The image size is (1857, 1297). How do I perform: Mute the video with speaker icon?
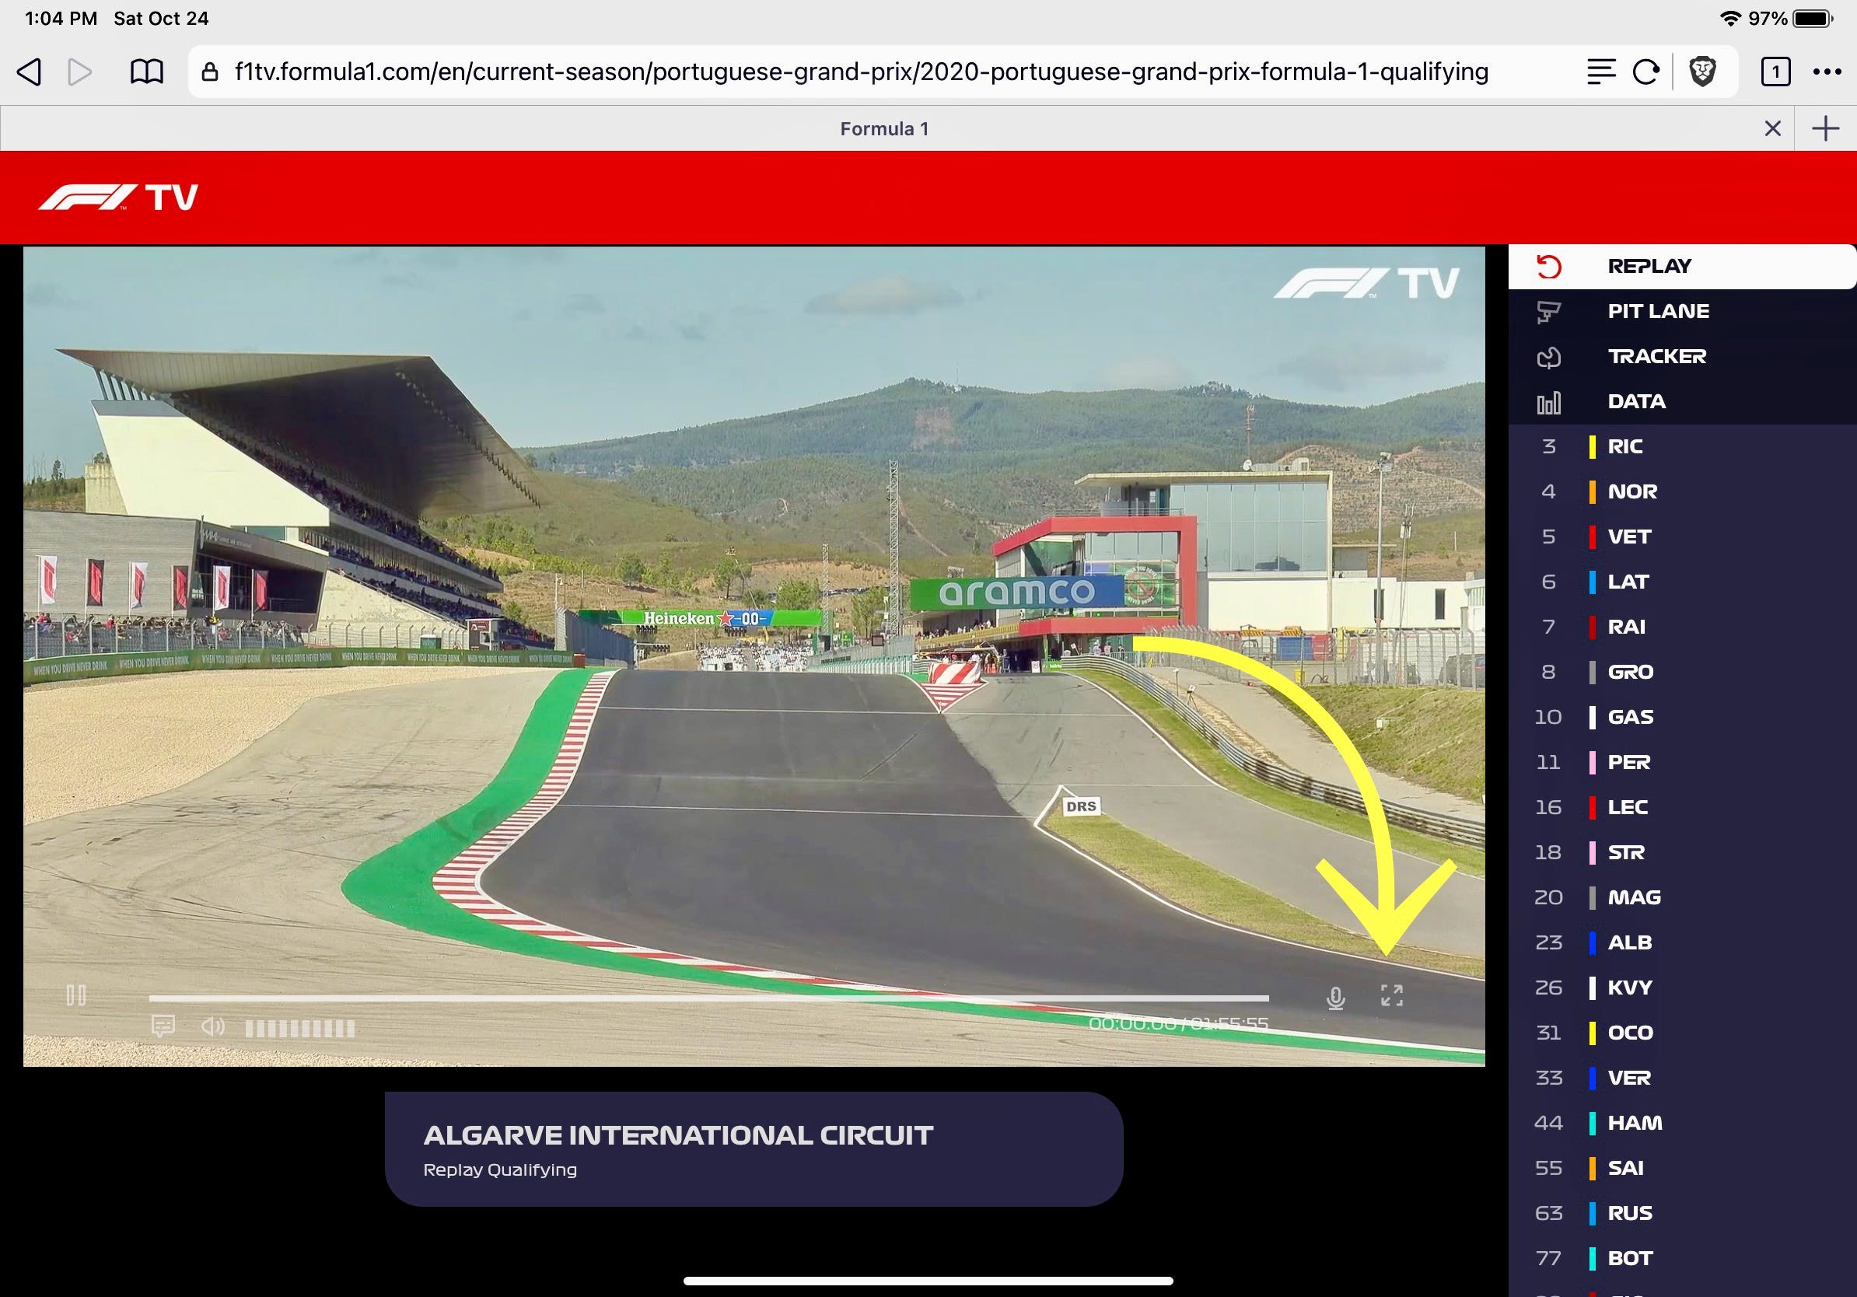click(213, 1027)
